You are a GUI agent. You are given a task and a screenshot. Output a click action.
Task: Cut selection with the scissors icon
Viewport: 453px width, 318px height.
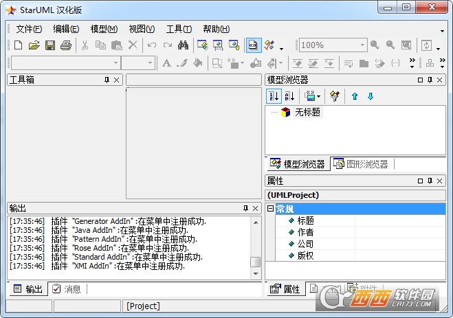[85, 45]
